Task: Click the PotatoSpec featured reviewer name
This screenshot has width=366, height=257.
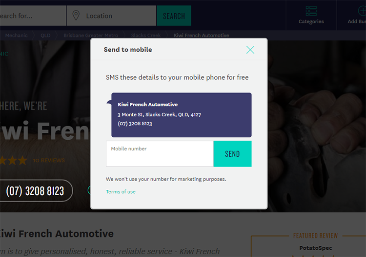Action: click(316, 248)
